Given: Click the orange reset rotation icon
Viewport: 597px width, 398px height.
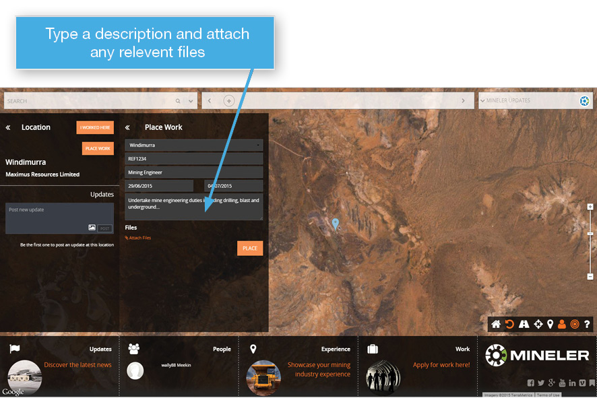Looking at the screenshot, I should (509, 325).
